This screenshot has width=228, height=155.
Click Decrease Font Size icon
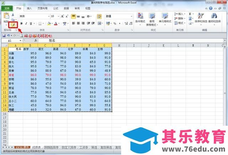tap(67, 16)
